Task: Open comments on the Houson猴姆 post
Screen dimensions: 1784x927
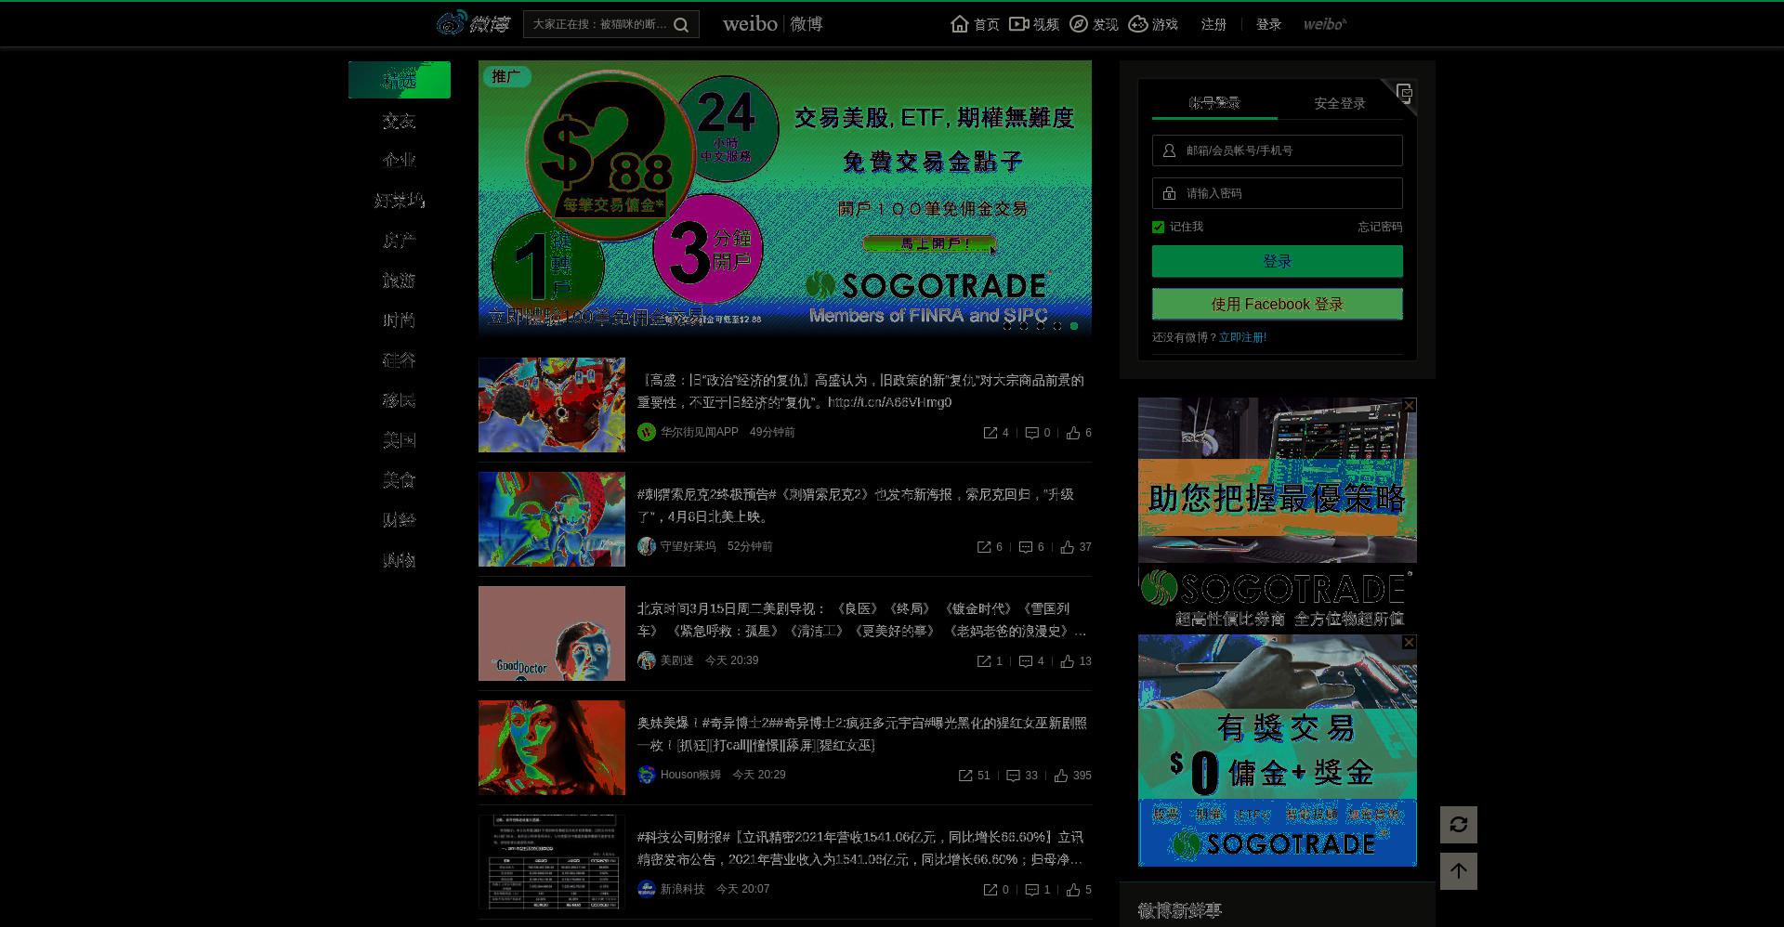Action: click(1022, 776)
